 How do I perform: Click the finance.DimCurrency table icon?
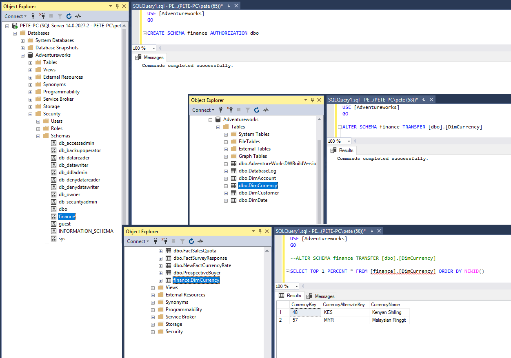coord(168,280)
